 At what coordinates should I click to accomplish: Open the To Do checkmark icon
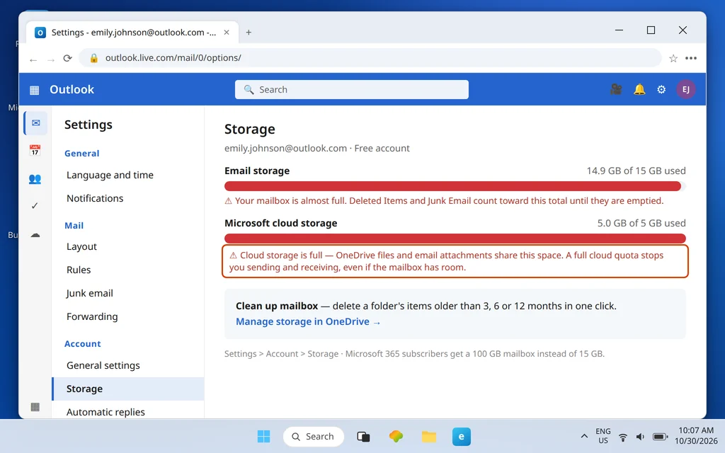[x=35, y=206]
